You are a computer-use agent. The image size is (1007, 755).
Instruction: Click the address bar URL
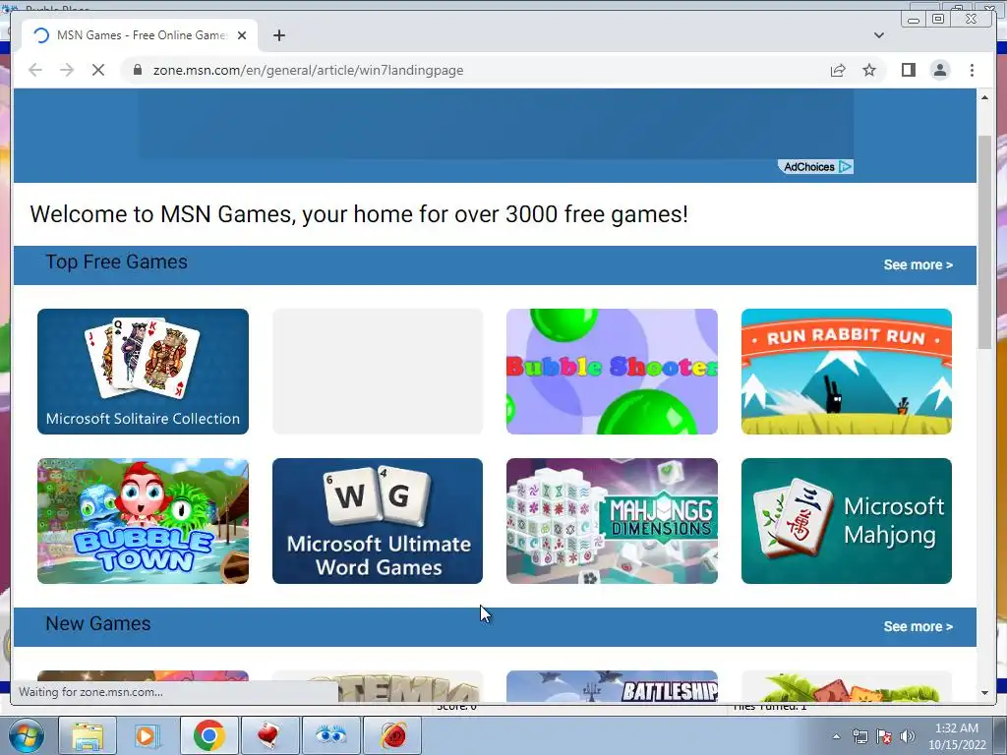point(308,70)
